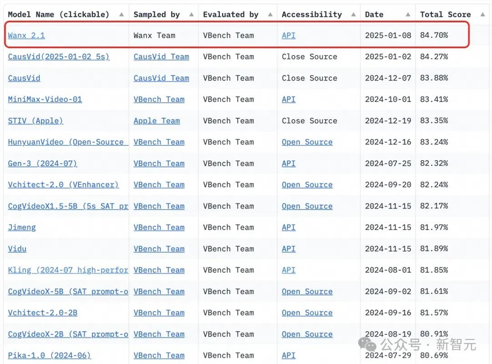The height and width of the screenshot is (364, 492).
Task: Sort by Accessibility column arrow
Action: click(x=353, y=14)
